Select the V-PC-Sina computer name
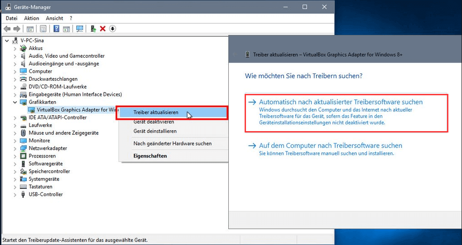The image size is (462, 245). pyautogui.click(x=32, y=41)
